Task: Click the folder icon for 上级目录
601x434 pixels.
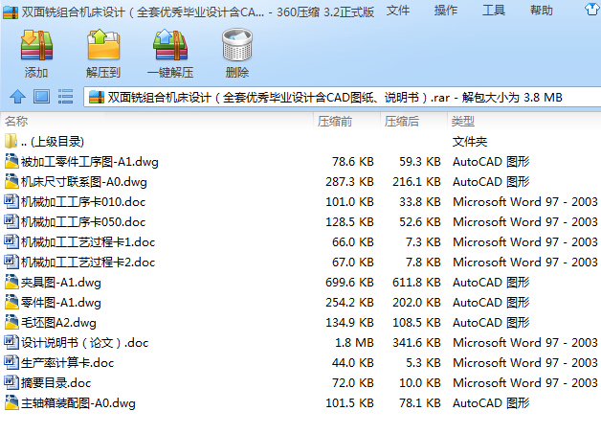Action: [x=11, y=141]
